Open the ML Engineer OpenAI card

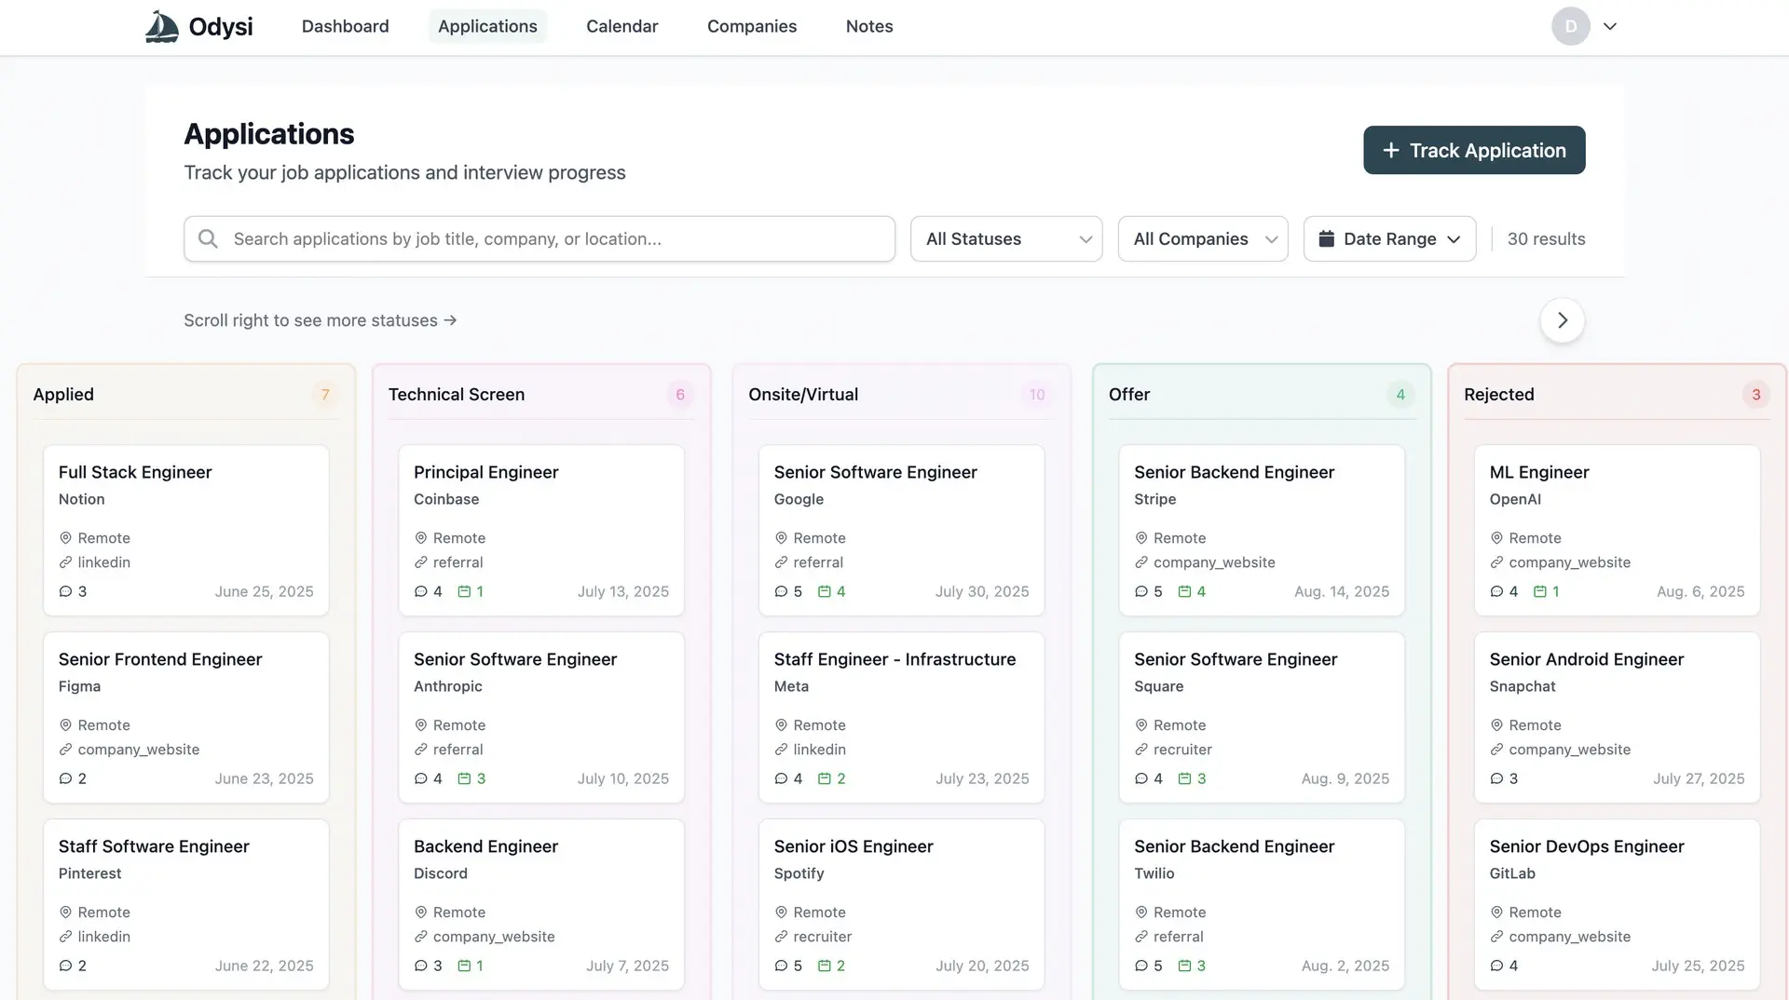pos(1618,531)
